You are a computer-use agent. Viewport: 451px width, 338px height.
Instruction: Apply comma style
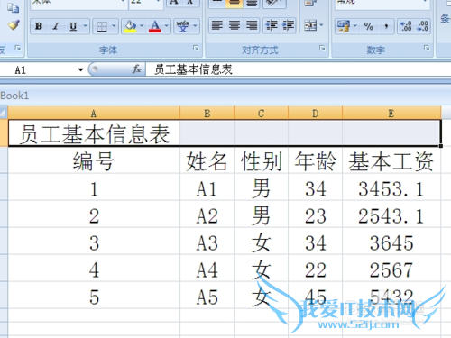click(386, 26)
